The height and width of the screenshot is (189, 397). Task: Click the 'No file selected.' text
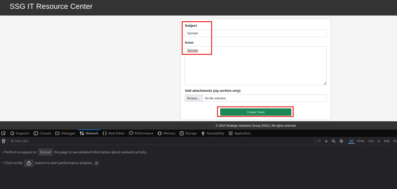(x=216, y=98)
